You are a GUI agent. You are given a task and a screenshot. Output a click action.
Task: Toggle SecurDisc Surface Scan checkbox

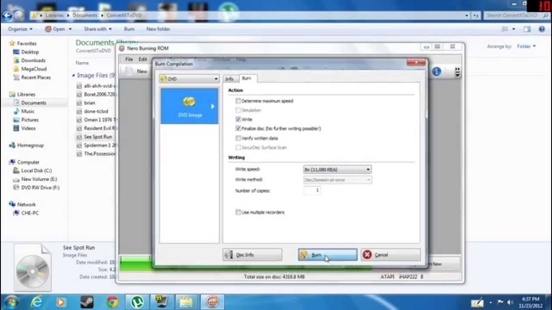pos(238,147)
